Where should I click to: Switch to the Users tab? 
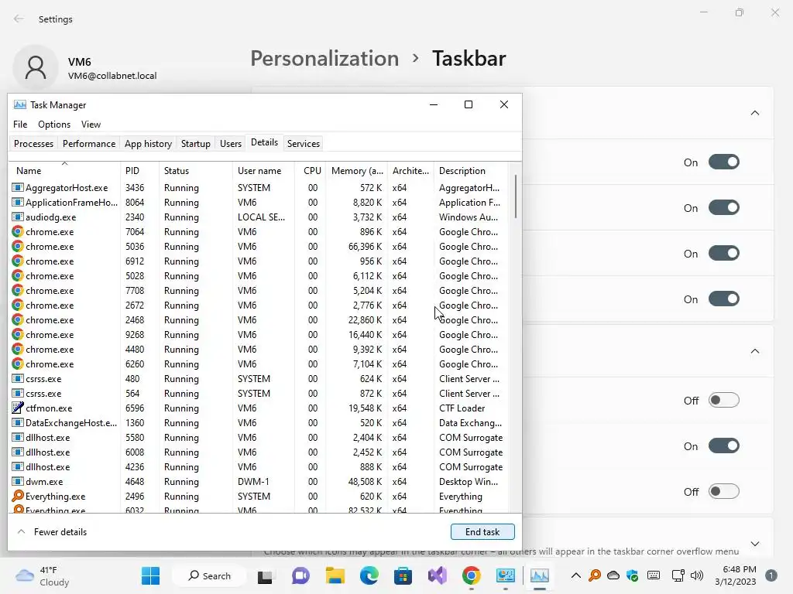pyautogui.click(x=231, y=143)
